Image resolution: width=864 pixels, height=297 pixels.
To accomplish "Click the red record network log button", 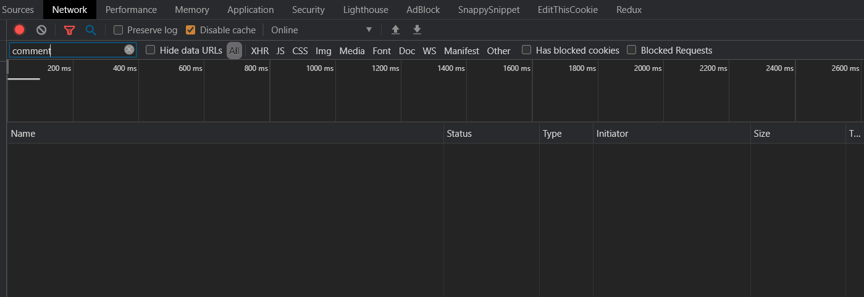I will pyautogui.click(x=20, y=30).
